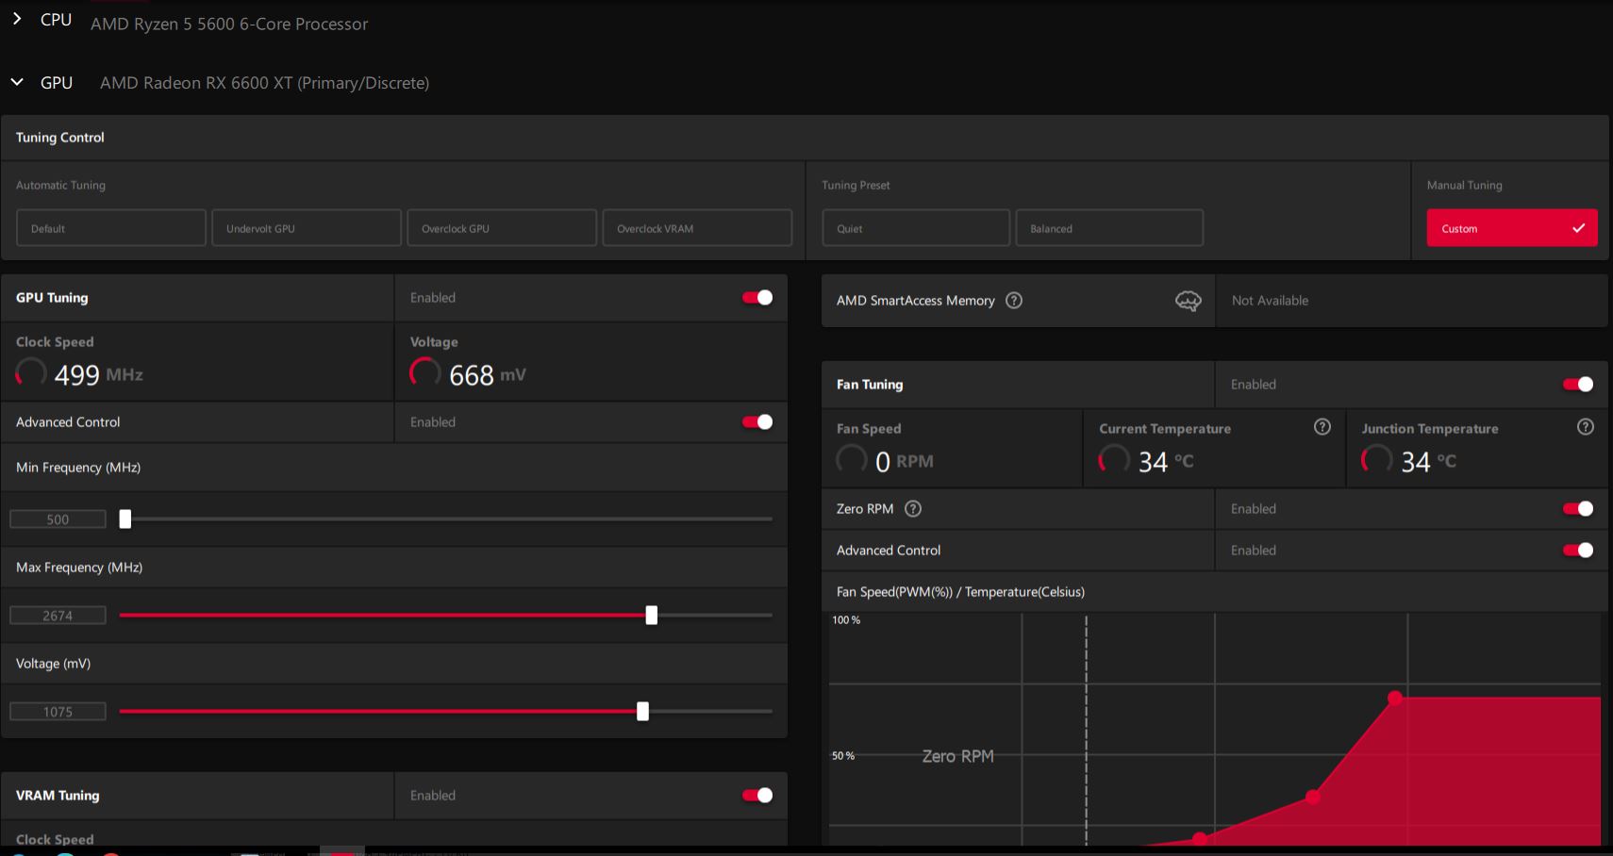Click the '100 %' fan graph axis label

(846, 620)
